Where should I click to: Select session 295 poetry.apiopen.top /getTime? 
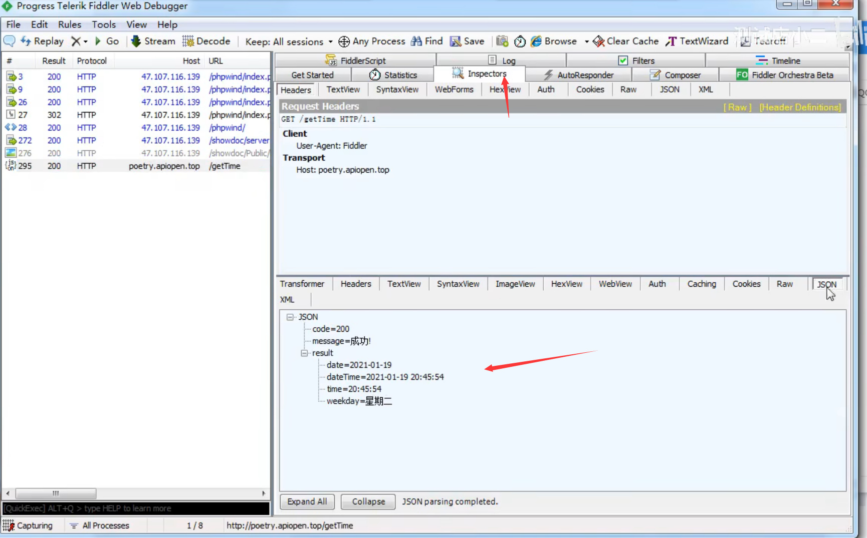(136, 166)
